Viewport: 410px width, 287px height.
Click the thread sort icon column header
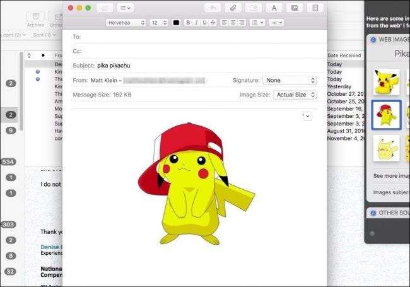[x=29, y=56]
